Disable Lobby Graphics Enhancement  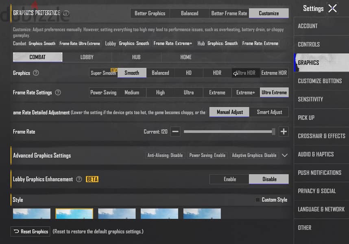point(269,179)
